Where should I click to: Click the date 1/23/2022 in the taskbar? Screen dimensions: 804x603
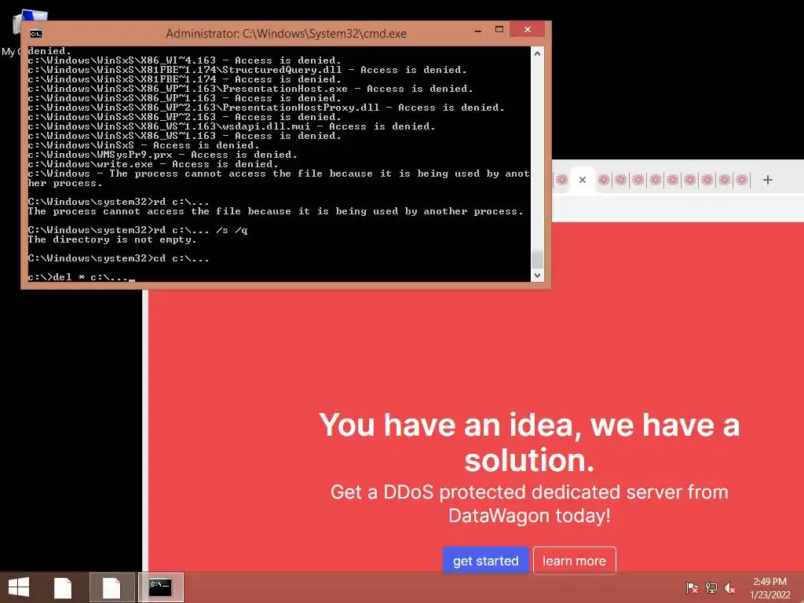click(x=770, y=595)
